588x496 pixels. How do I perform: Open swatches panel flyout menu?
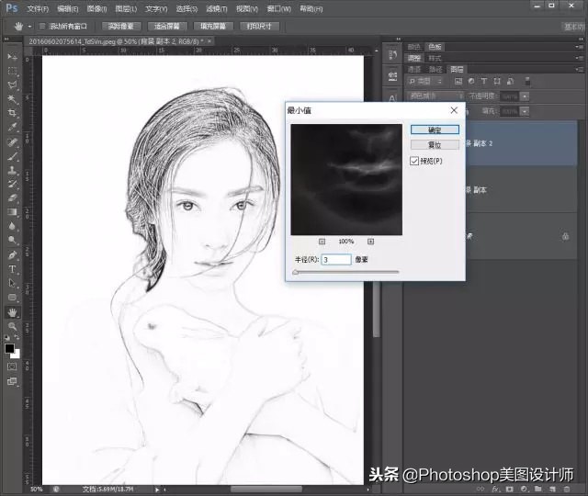[578, 47]
